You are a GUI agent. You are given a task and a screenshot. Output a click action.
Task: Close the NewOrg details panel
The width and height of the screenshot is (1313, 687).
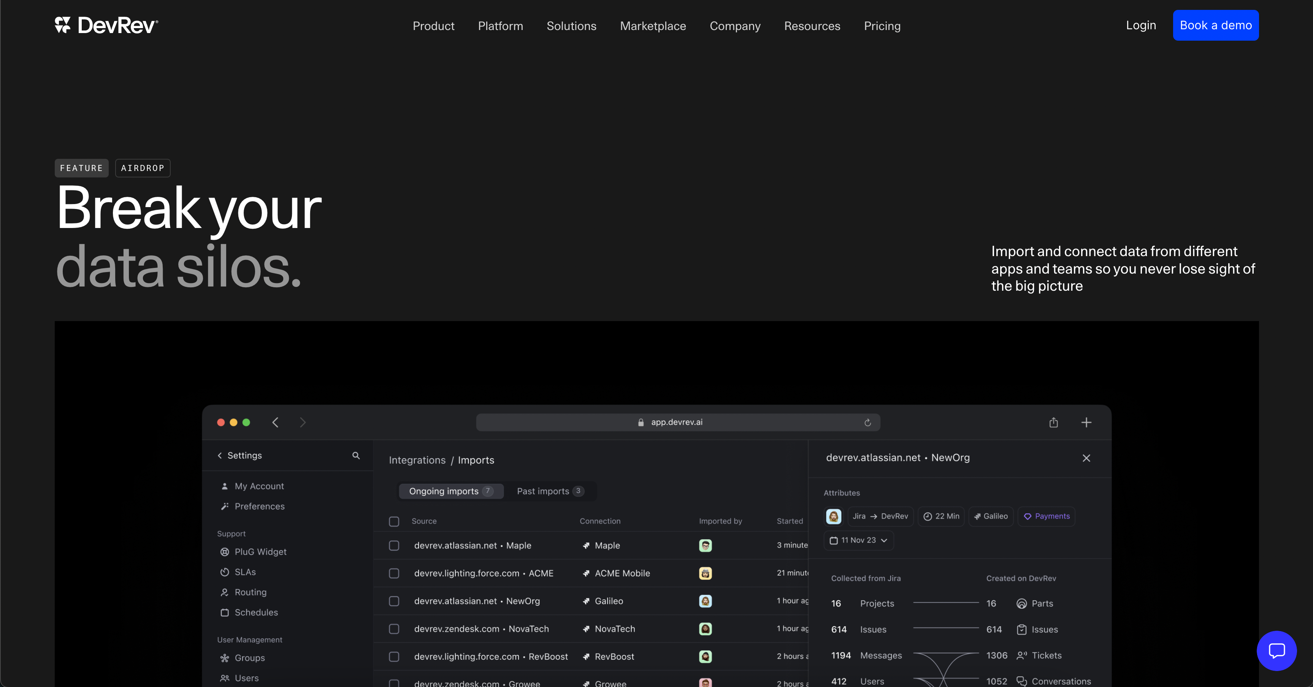pyautogui.click(x=1086, y=457)
